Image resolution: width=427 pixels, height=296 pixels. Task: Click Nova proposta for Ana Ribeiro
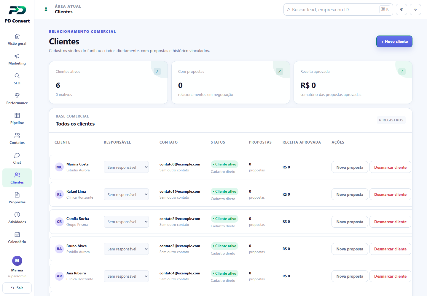click(350, 276)
